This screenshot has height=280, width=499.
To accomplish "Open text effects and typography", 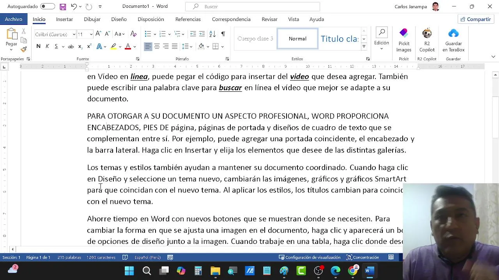I will [x=99, y=46].
